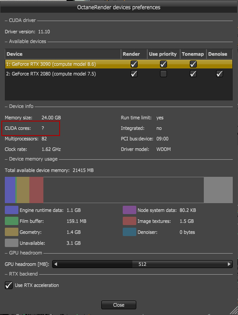Click the CUDA cores question mark value
Screen dimensions: 238x315
pos(43,128)
